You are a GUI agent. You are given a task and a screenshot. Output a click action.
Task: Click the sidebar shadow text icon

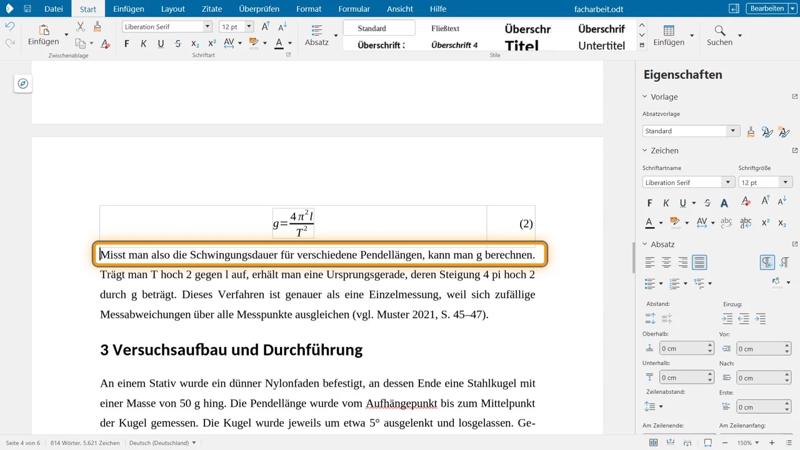coord(724,202)
